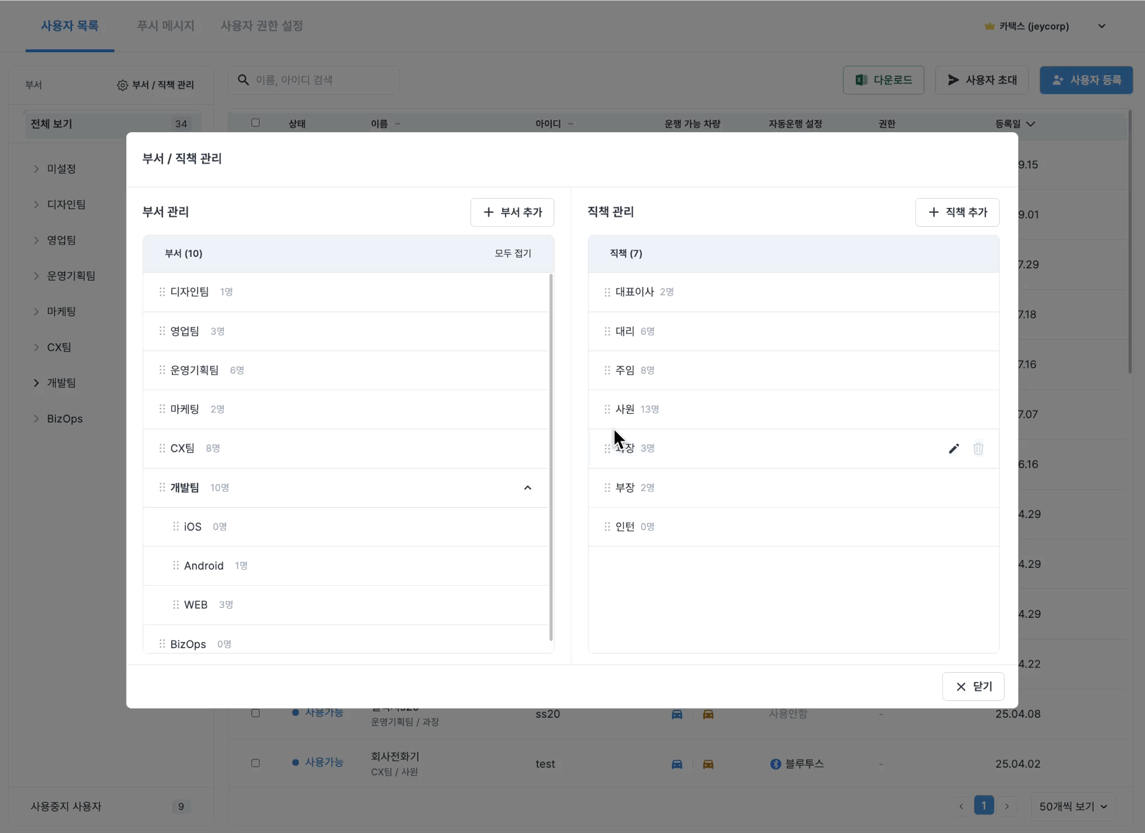Screen dimensions: 1145x833
Task: Open the 50개씩 보기 page size dropdown
Action: pyautogui.click(x=1073, y=806)
